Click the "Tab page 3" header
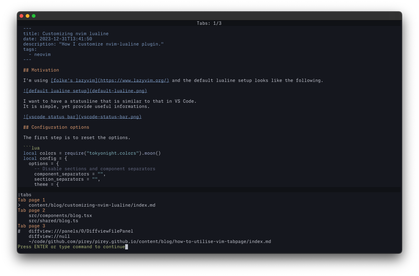Screen dimensions: 419x276 [31, 226]
